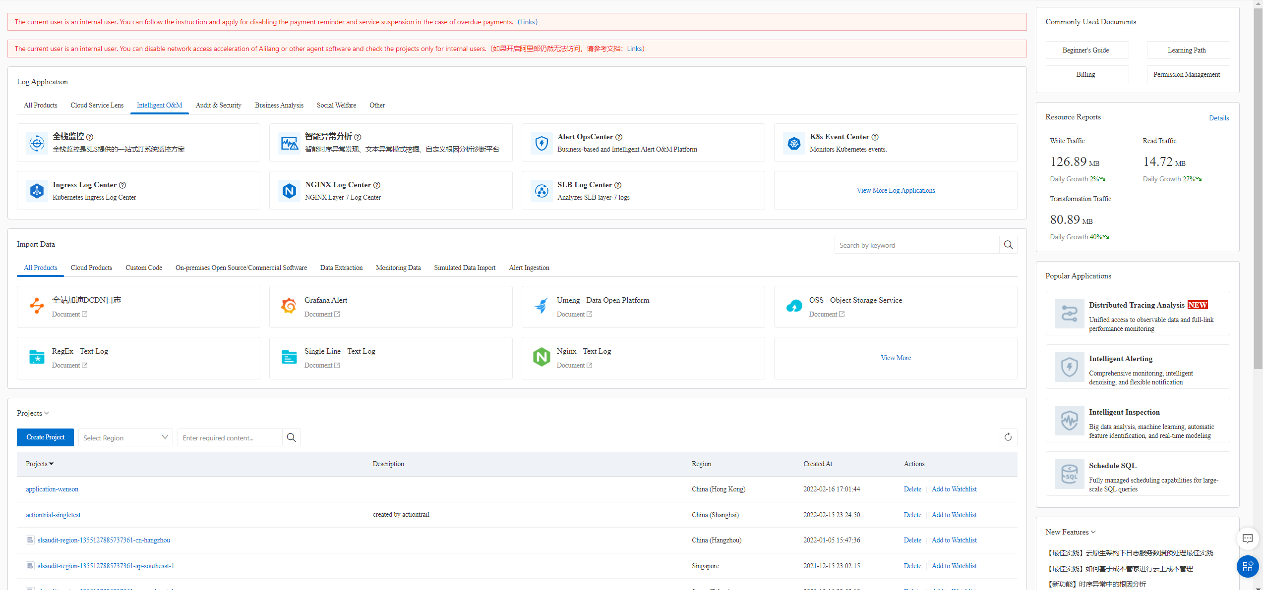
Task: Open the Intelligent Inspection popular application
Action: click(x=1138, y=421)
